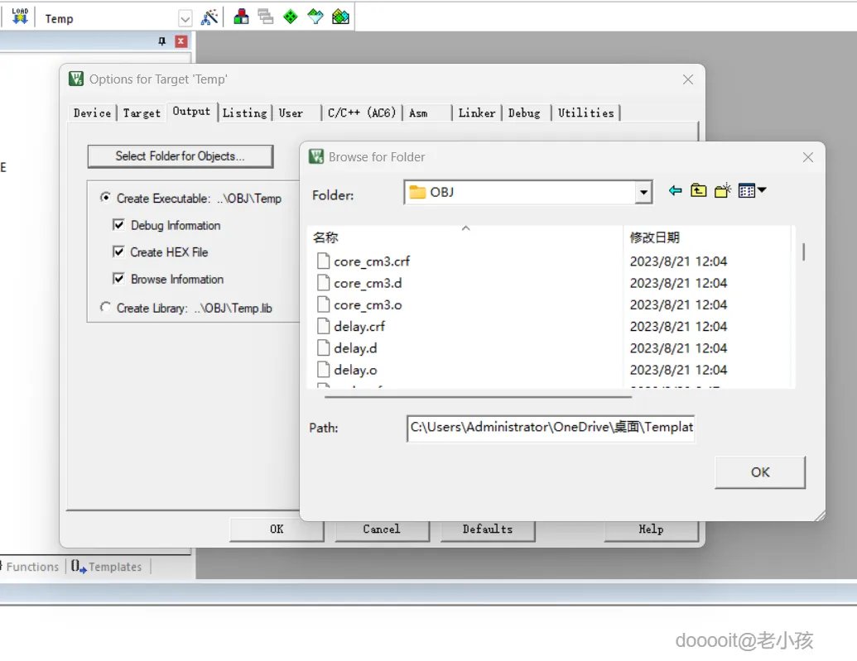857x661 pixels.
Task: Switch to the Listing tab
Action: click(x=245, y=113)
